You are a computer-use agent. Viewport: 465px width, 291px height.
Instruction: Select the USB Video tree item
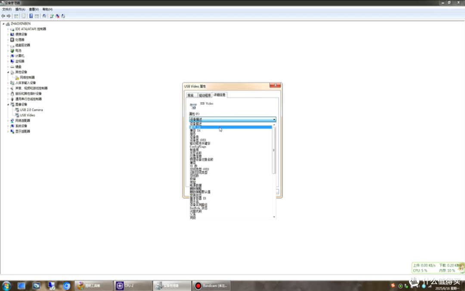(x=27, y=115)
